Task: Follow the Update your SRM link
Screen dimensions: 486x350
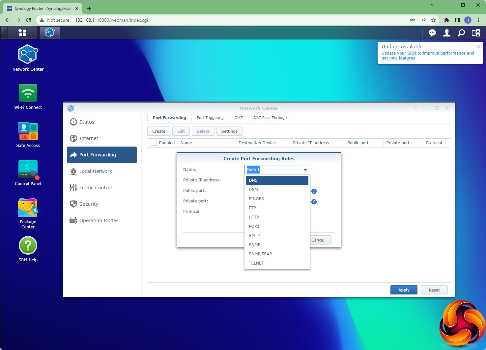Action: click(428, 56)
